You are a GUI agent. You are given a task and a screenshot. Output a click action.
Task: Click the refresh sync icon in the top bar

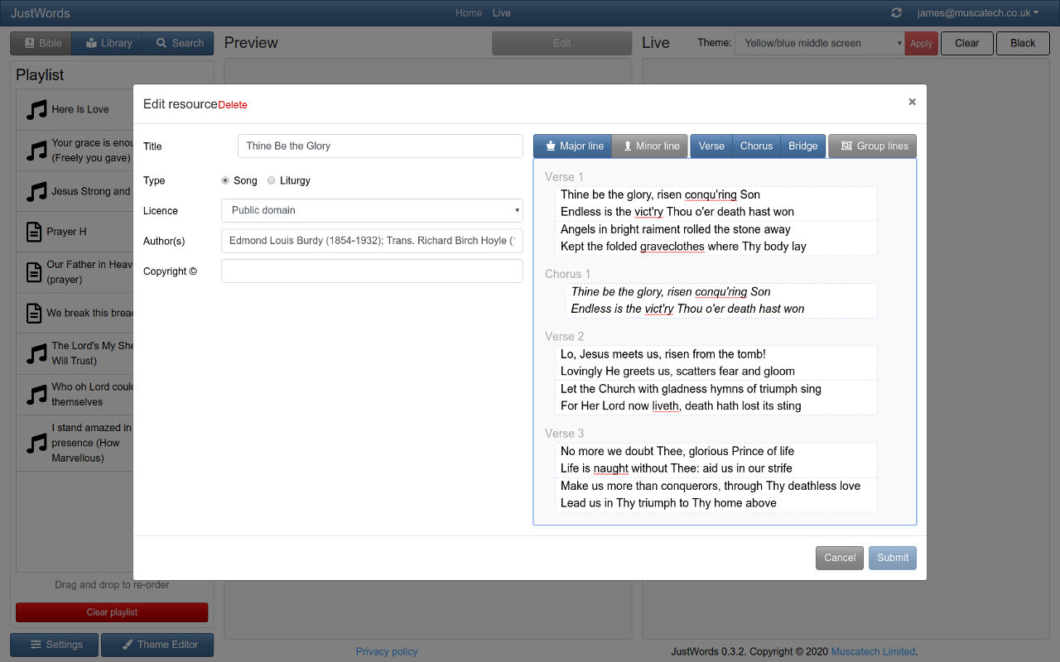896,13
